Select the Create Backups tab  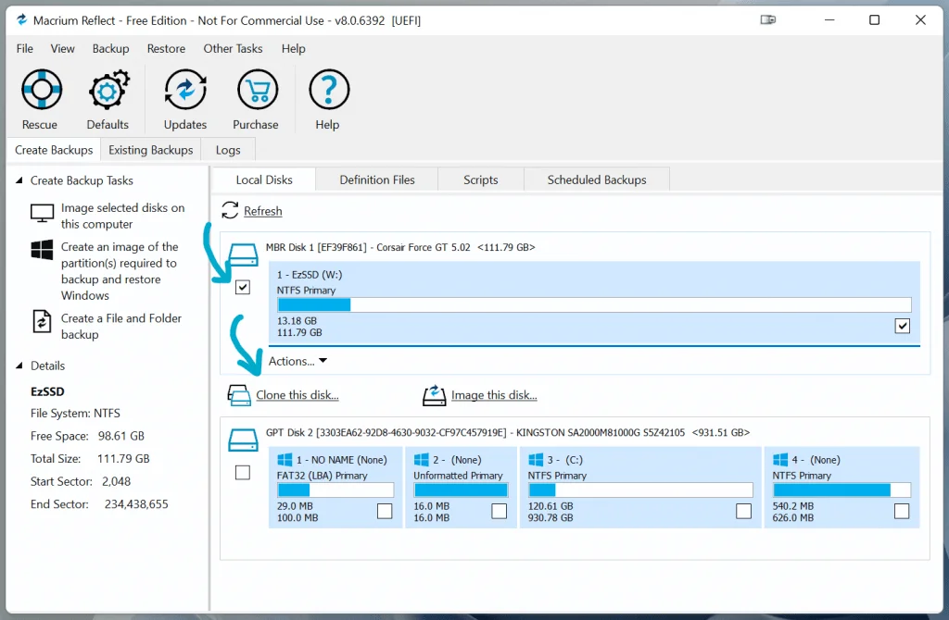pyautogui.click(x=54, y=150)
